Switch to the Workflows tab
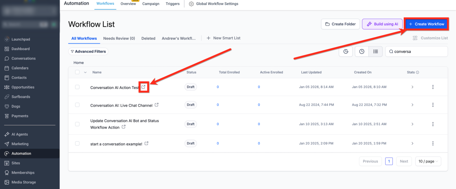 pyautogui.click(x=105, y=4)
